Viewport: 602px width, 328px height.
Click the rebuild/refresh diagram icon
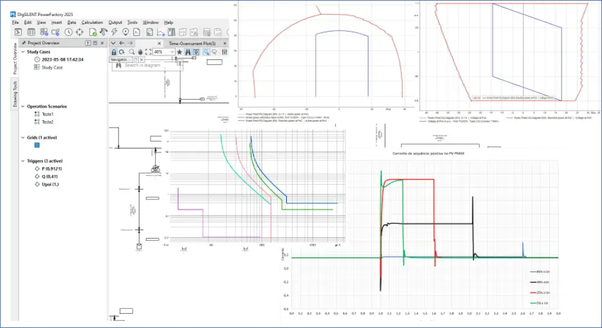[x=122, y=52]
